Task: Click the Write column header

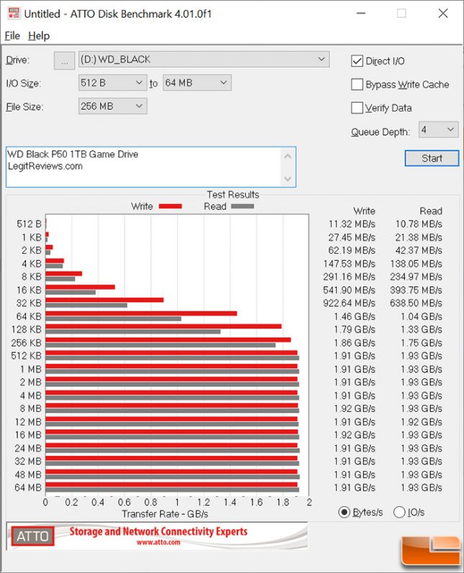Action: pos(364,211)
